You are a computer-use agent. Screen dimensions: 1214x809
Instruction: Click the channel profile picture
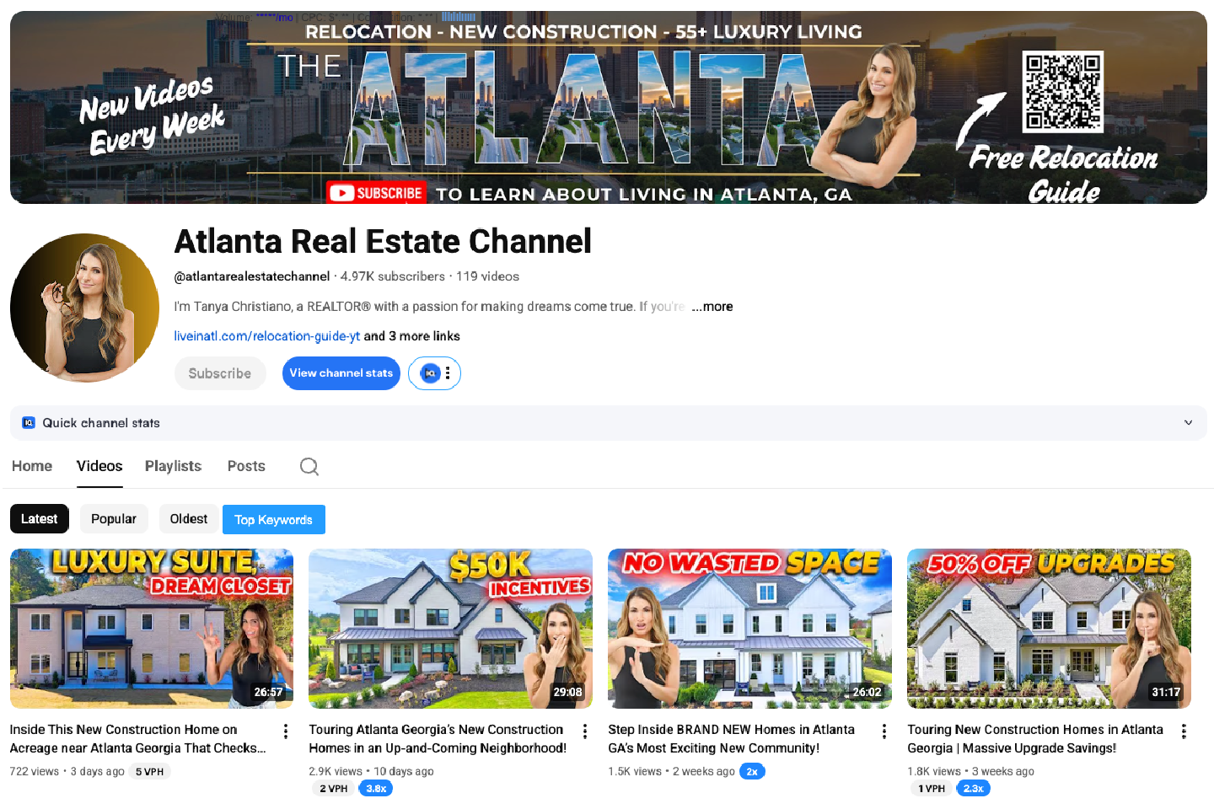(x=84, y=308)
